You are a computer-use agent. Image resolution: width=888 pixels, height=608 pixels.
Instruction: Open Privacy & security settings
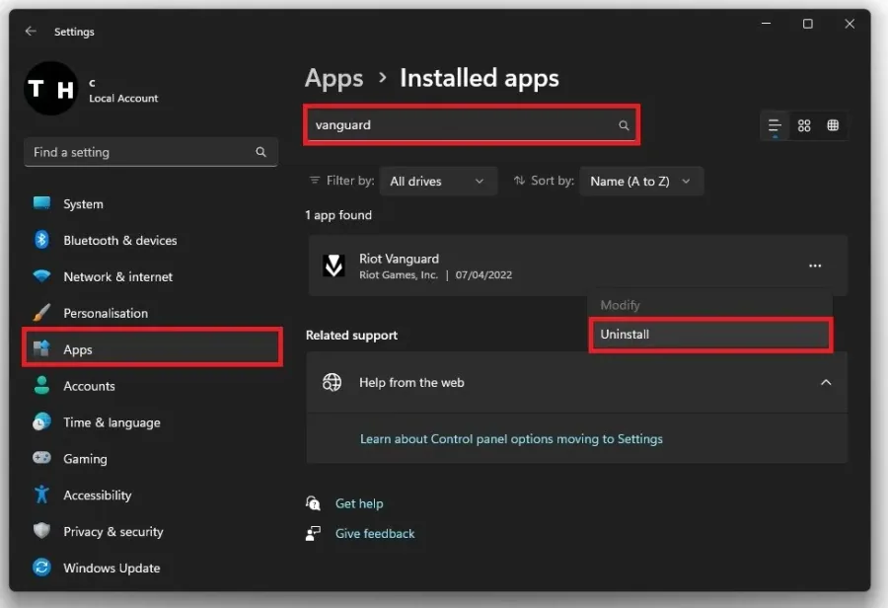pos(152,531)
